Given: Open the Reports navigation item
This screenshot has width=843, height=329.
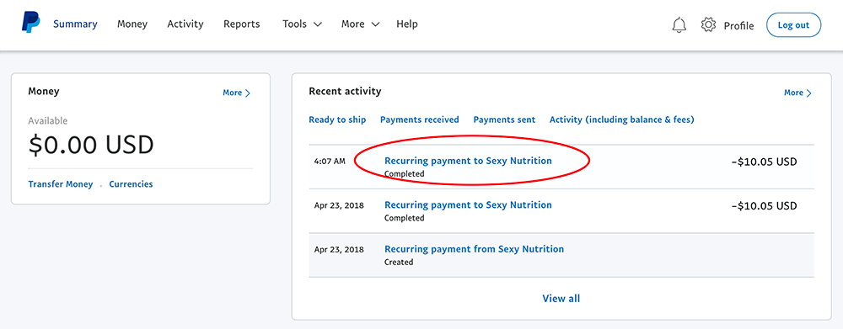Looking at the screenshot, I should click(x=241, y=24).
